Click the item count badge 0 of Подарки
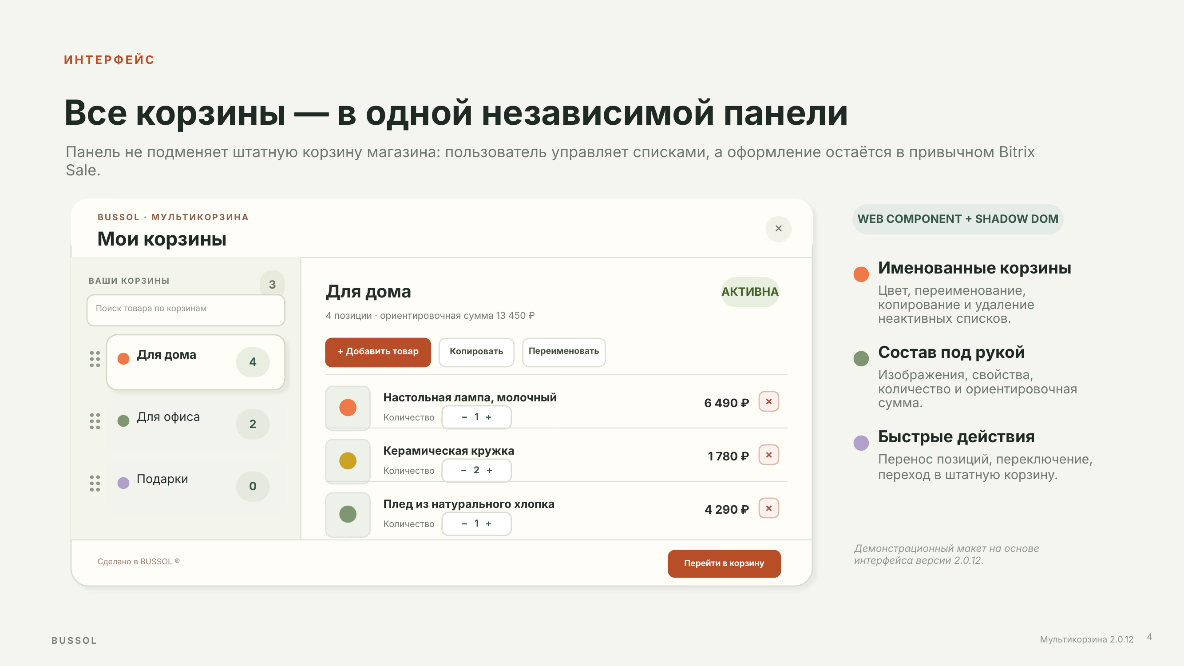The width and height of the screenshot is (1184, 666). tap(253, 486)
